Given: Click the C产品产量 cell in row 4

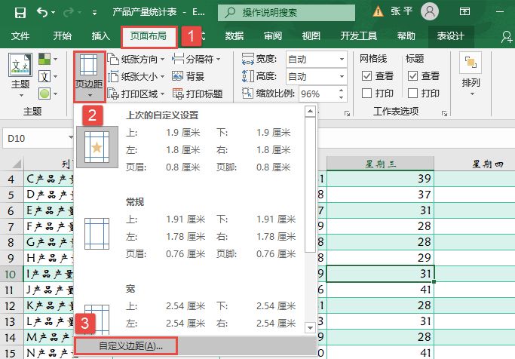Looking at the screenshot, I should pyautogui.click(x=49, y=179).
